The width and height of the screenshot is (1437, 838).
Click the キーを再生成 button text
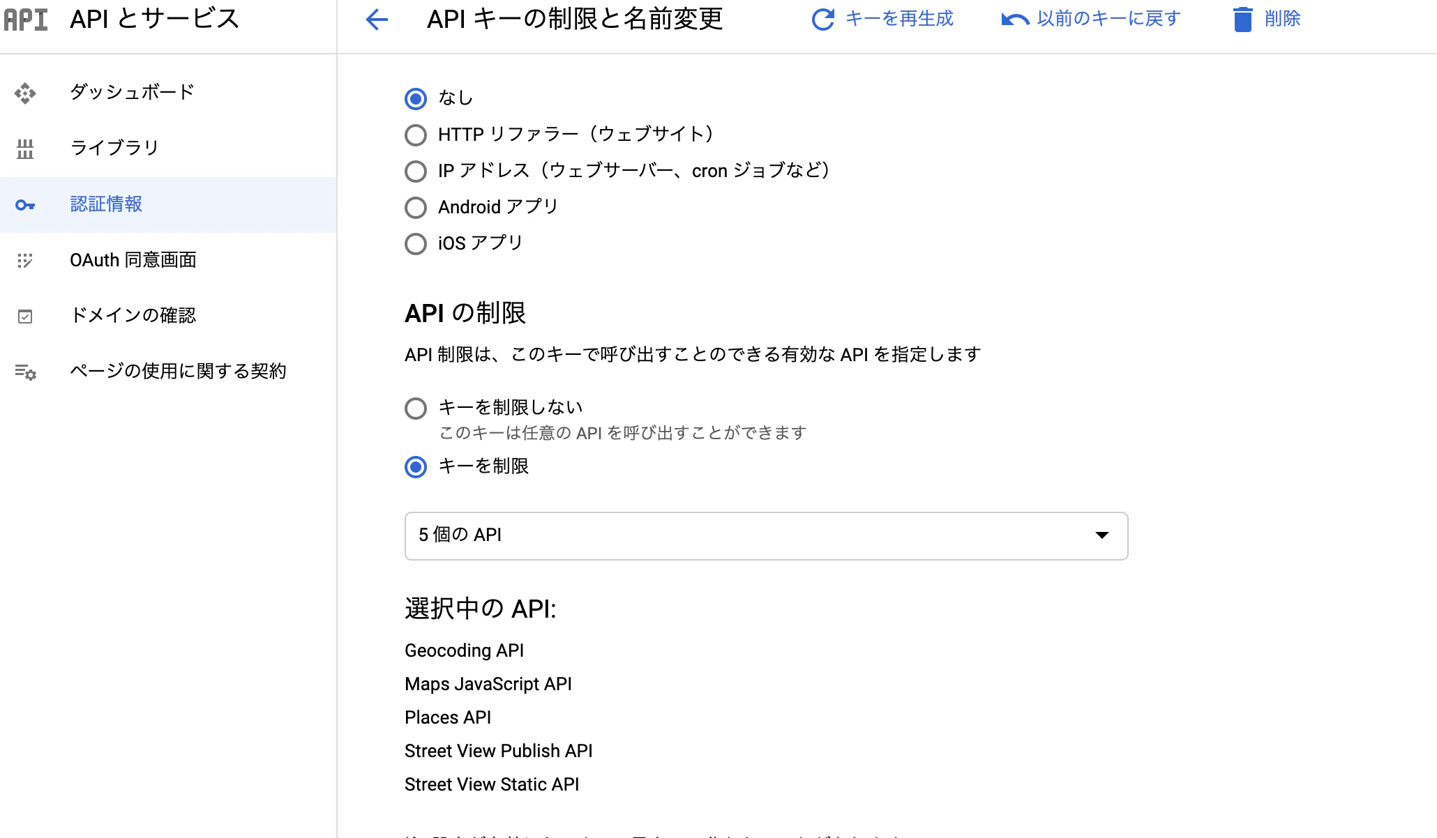click(899, 19)
